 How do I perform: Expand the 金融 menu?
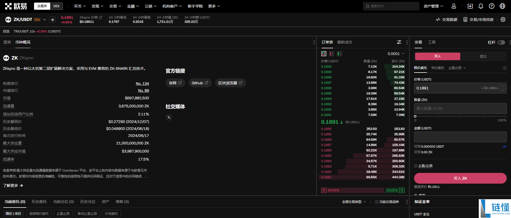[x=133, y=6]
